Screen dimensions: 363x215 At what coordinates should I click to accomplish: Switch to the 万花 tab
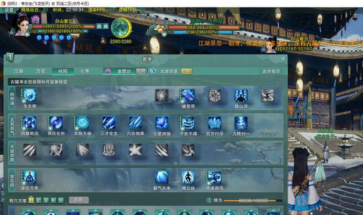[x=41, y=71]
